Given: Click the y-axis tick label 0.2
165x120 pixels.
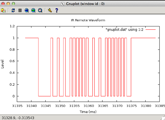Looking at the screenshot, I should 12,85.
